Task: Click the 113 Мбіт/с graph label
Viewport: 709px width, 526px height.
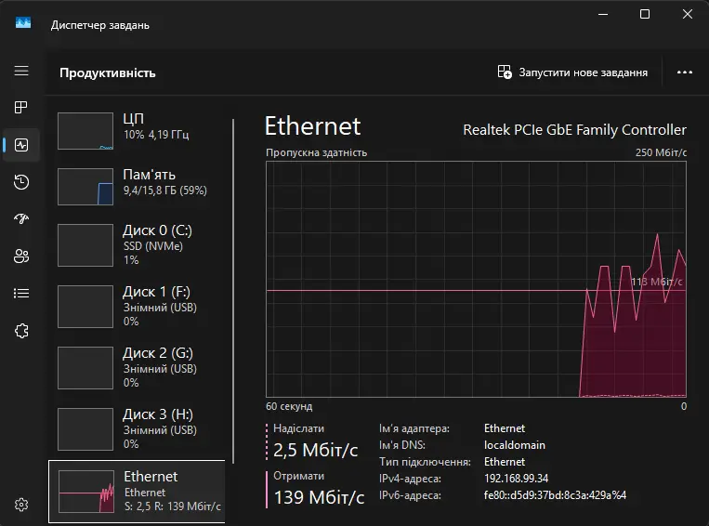Action: point(657,282)
